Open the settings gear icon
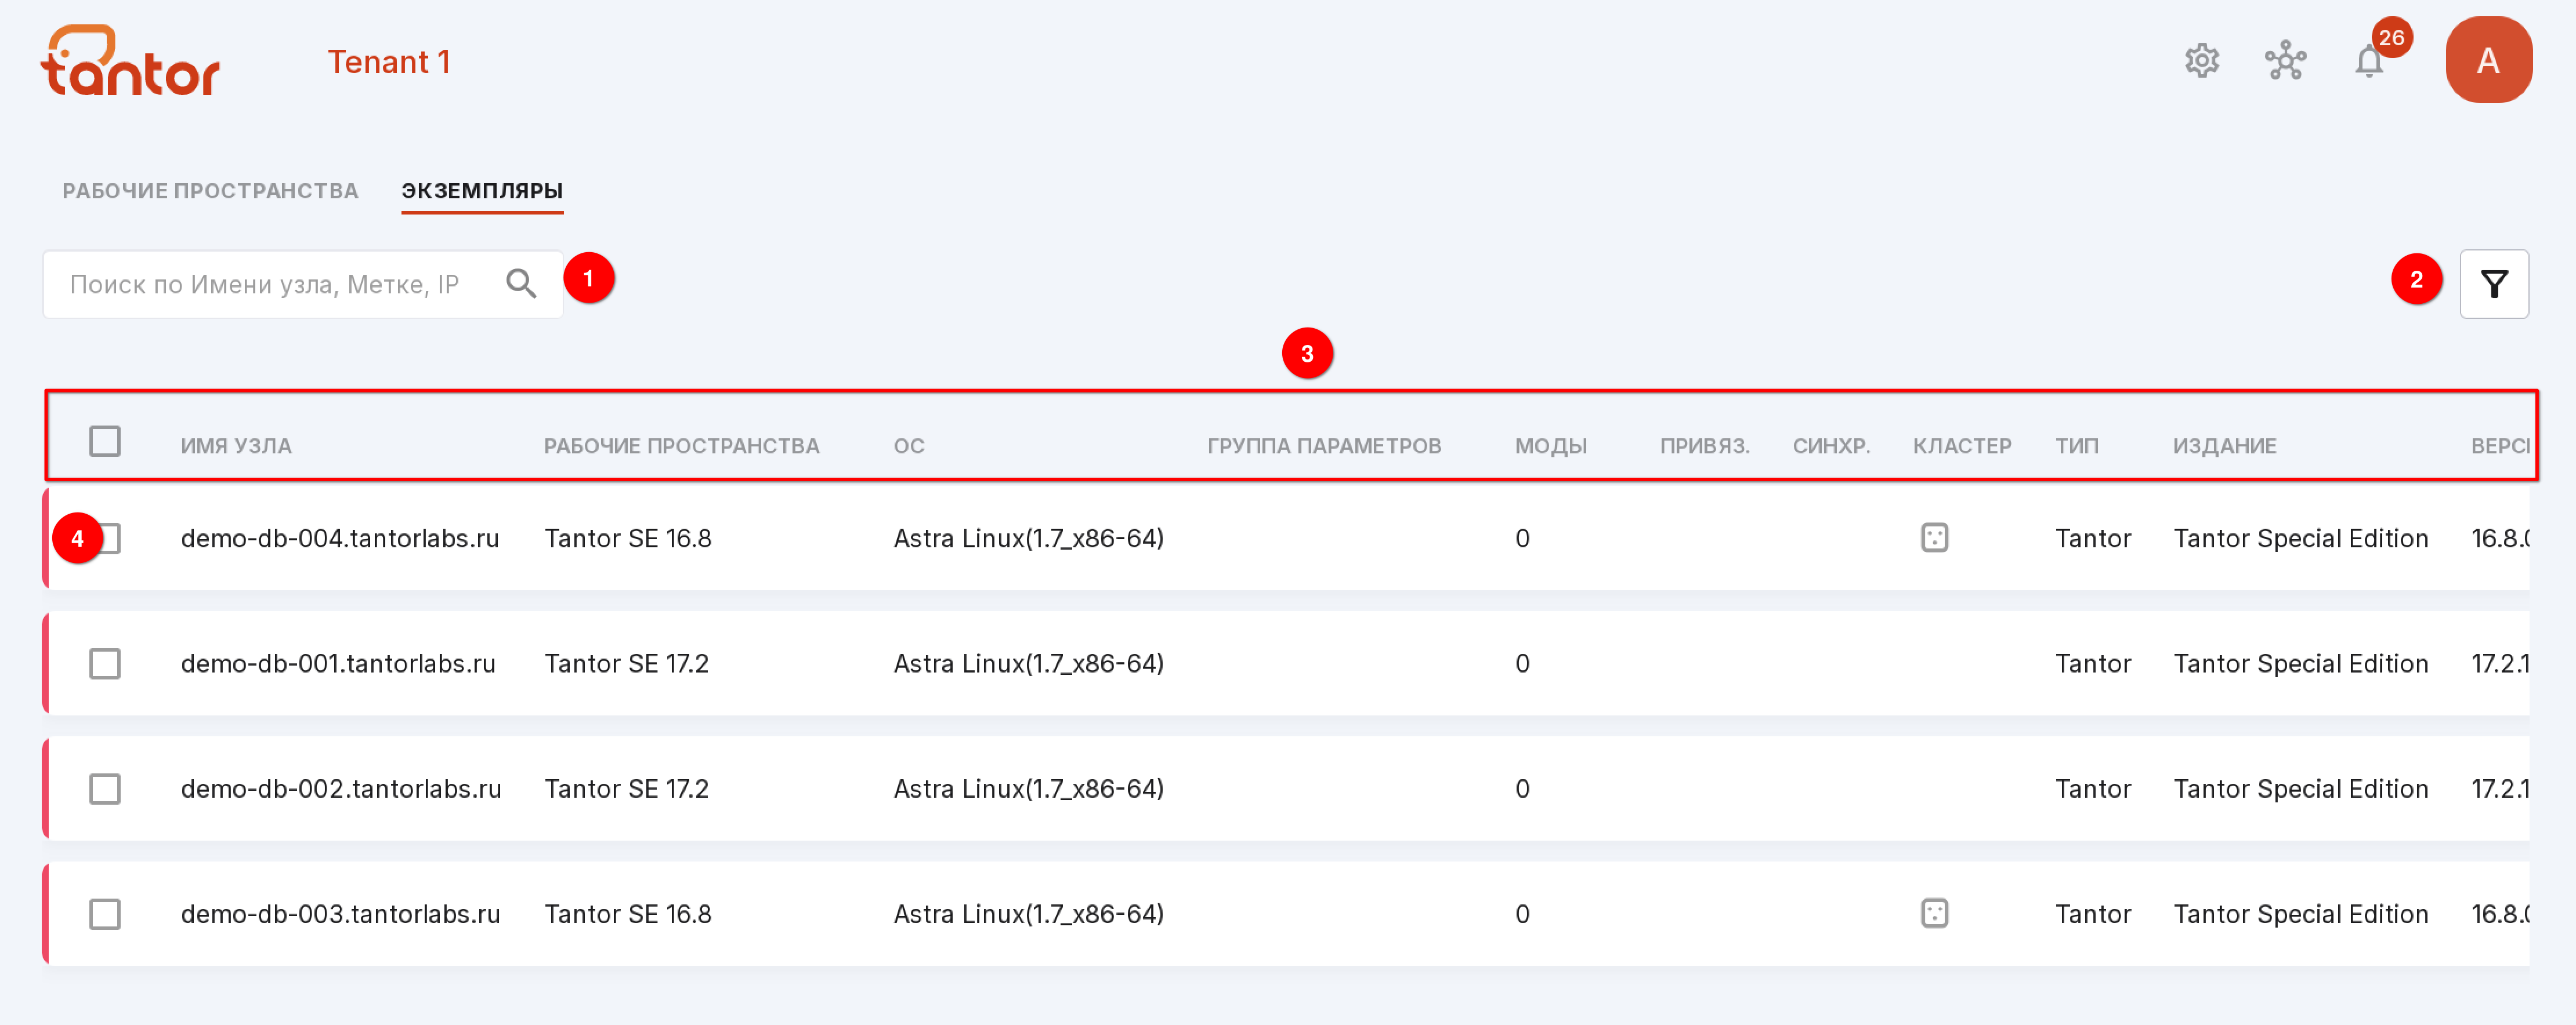The width and height of the screenshot is (2576, 1025). click(x=2201, y=61)
